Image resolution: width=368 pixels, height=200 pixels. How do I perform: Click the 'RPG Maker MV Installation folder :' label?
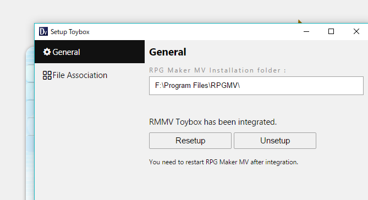tap(218, 70)
